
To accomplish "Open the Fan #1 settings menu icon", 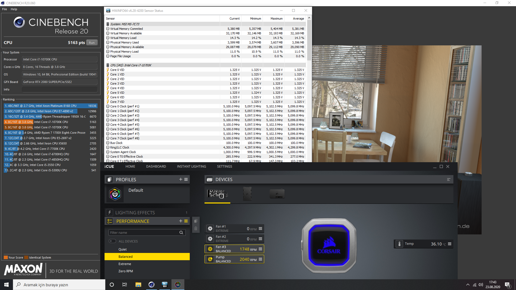I will (260, 229).
